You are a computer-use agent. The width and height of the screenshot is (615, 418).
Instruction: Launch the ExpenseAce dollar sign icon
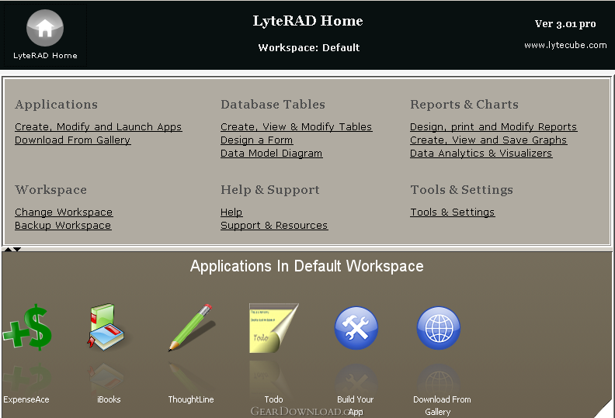click(27, 327)
